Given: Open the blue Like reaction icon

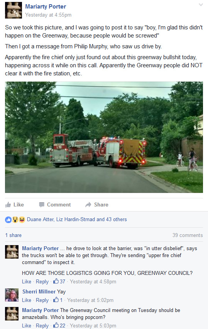Looking at the screenshot, I should tap(8, 220).
